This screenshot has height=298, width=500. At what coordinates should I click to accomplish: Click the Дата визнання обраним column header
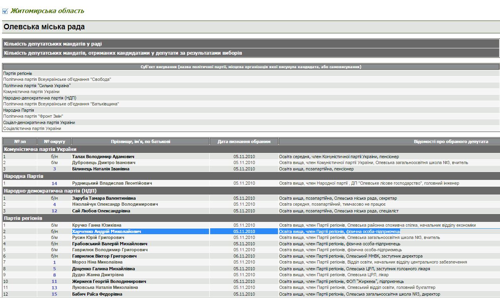pos(244,141)
